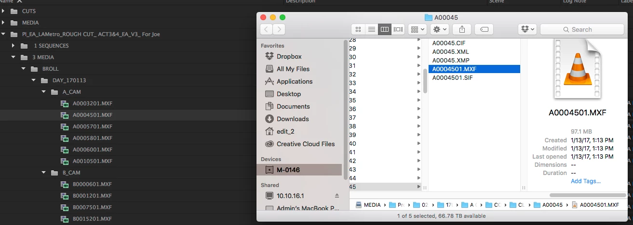Eject the 10.10.16.1 shared volume
Image resolution: width=633 pixels, height=225 pixels.
[337, 196]
